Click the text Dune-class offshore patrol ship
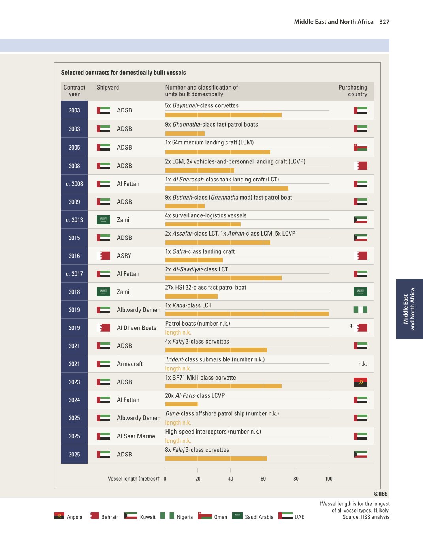 click(205, 413)
